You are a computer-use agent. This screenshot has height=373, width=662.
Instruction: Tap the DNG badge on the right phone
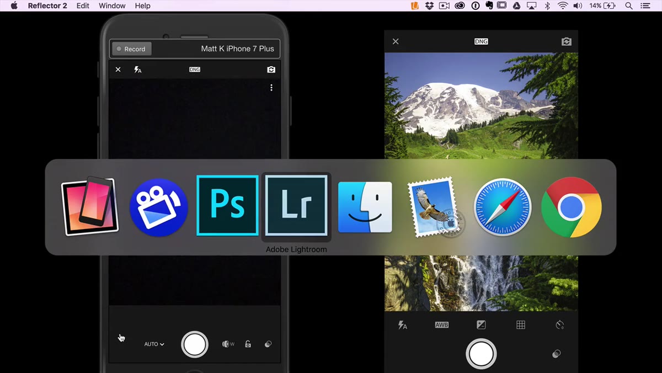pos(481,41)
